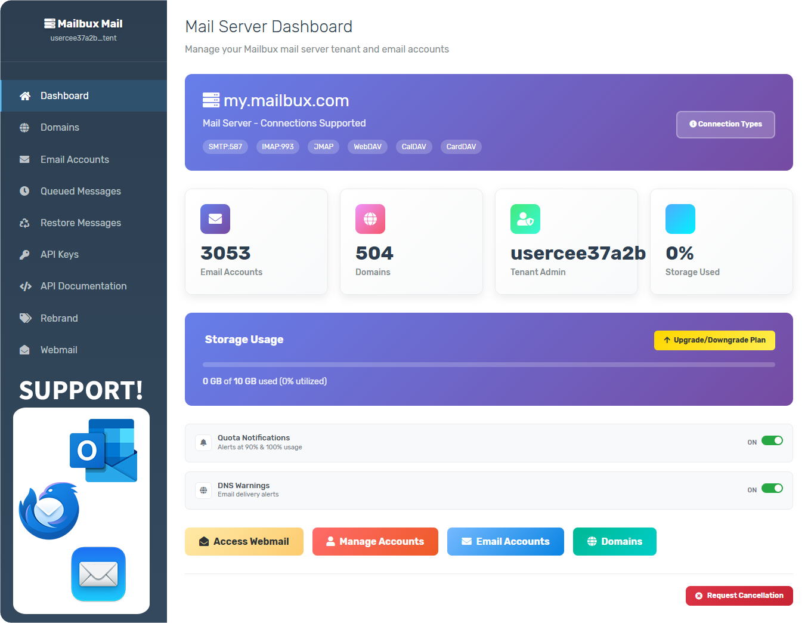Click the 3053 Email Accounts count
This screenshot has width=811, height=623.
click(x=225, y=253)
